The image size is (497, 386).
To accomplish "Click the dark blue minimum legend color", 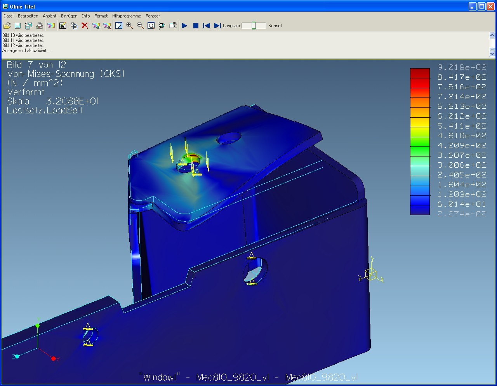I will point(420,210).
